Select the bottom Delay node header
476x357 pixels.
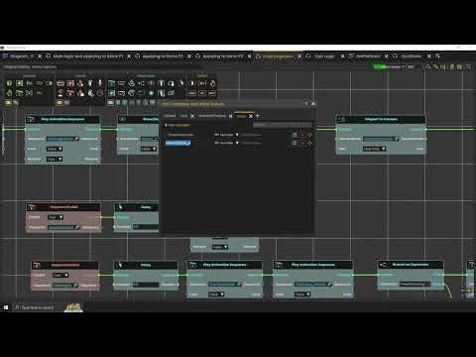(x=146, y=265)
